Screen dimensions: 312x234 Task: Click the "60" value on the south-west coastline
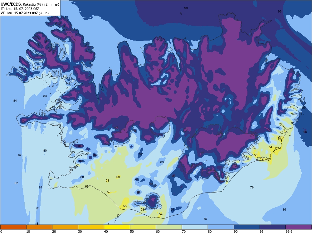coord(87,187)
